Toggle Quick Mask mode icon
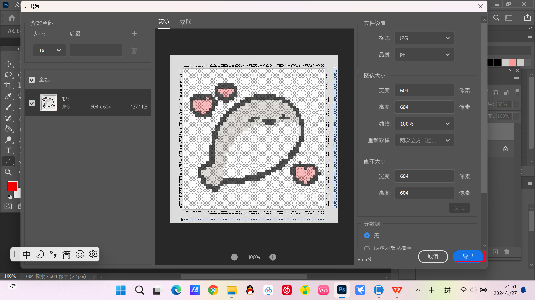Image resolution: width=535 pixels, height=300 pixels. (8, 206)
